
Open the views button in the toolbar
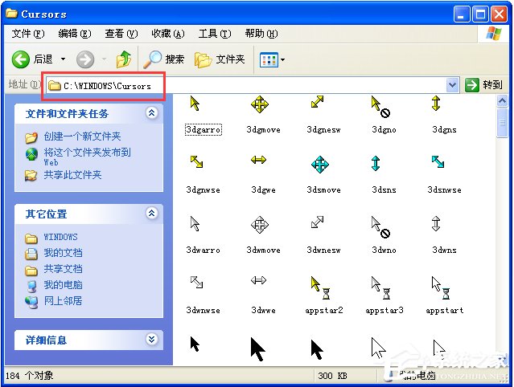(269, 60)
